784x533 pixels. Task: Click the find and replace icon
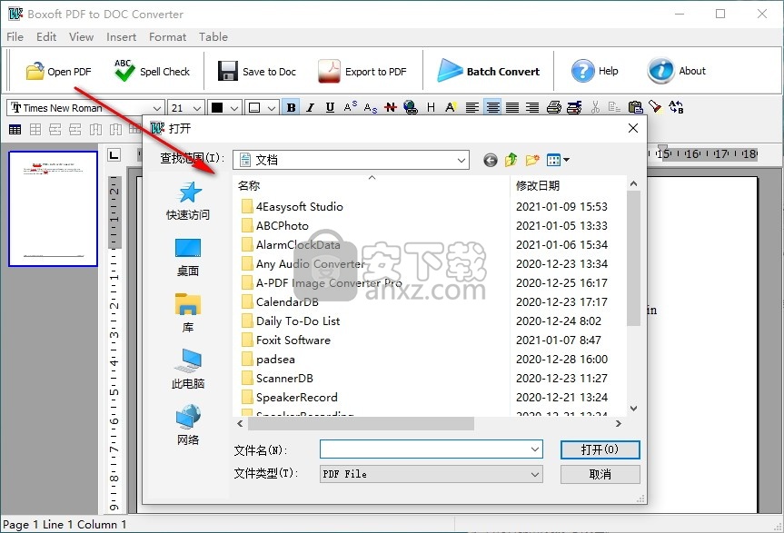point(676,107)
